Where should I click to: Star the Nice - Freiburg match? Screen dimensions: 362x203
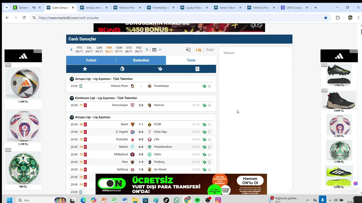(210, 162)
